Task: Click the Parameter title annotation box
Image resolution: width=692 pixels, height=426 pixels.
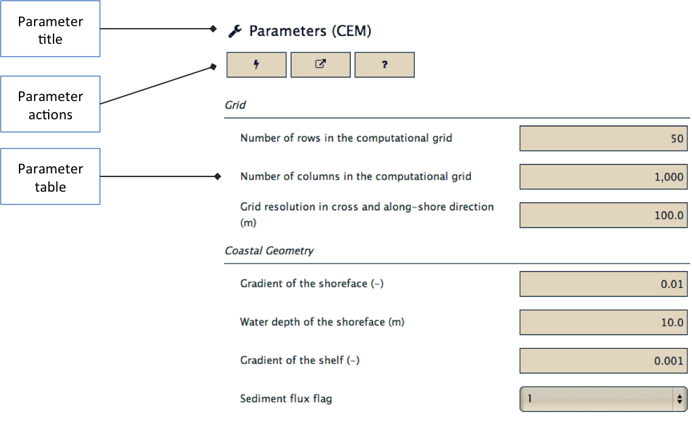Action: [51, 29]
